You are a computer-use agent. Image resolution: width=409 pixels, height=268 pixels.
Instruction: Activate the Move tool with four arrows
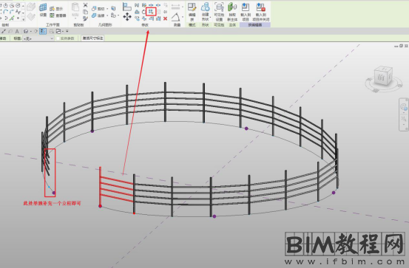(127, 17)
